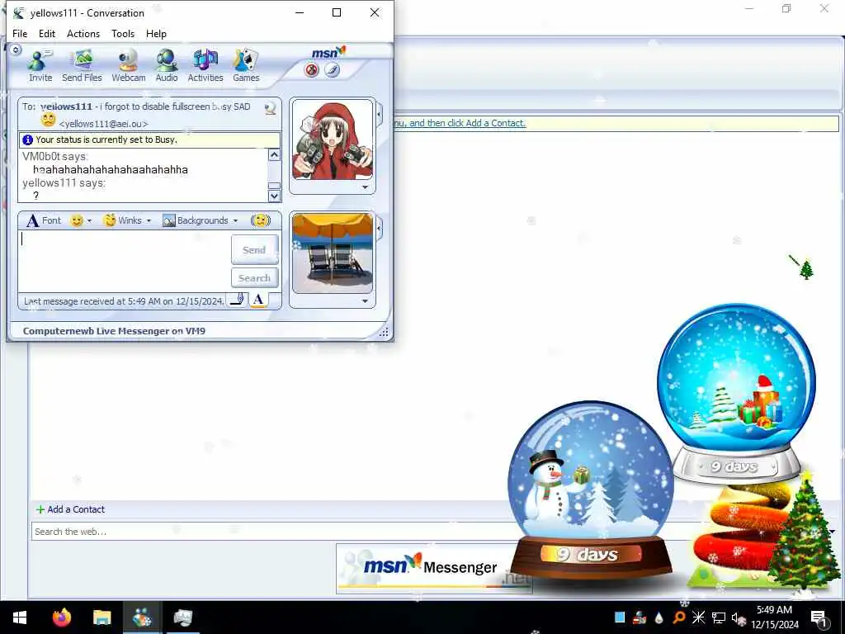845x634 pixels.
Task: Open the File menu
Action: (x=20, y=33)
